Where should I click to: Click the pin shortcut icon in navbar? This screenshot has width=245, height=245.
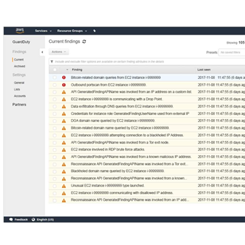95,31
